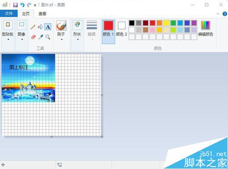Switch to the Home (主页) tab
228x169 pixels.
click(26, 14)
